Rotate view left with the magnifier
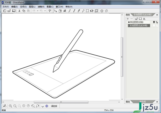This screenshot has width=161, height=113. coord(33,106)
